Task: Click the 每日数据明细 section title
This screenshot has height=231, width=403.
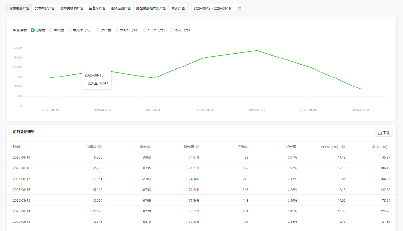Action: (x=24, y=132)
